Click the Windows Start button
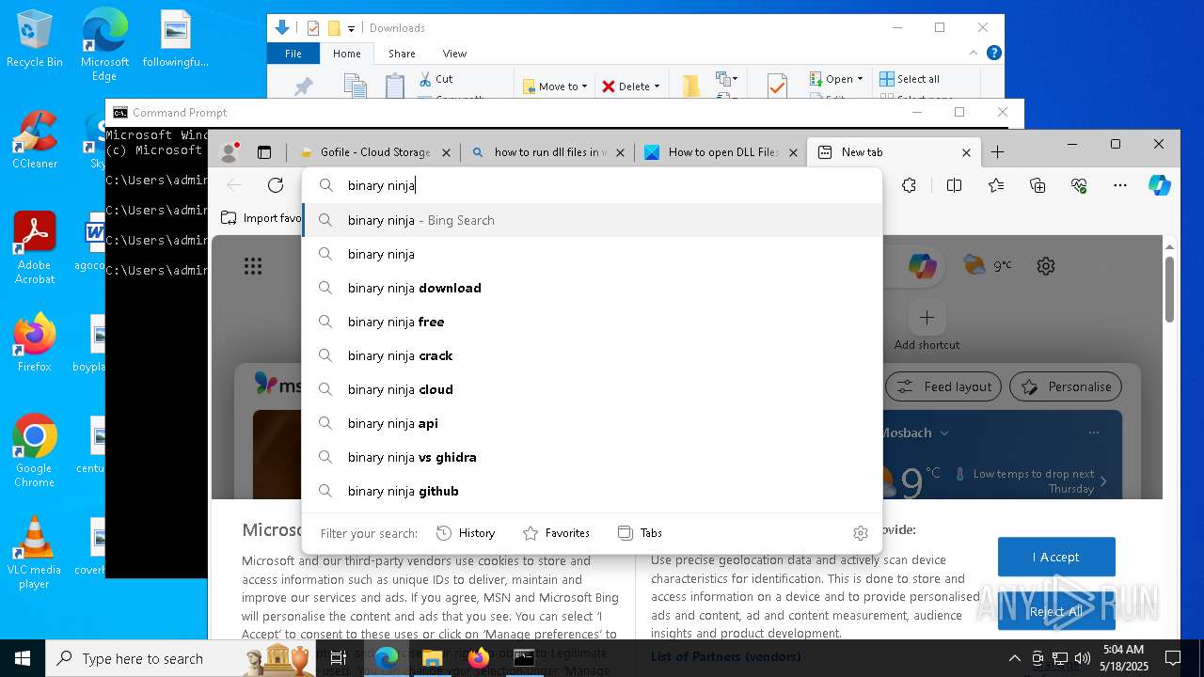 coord(23,658)
